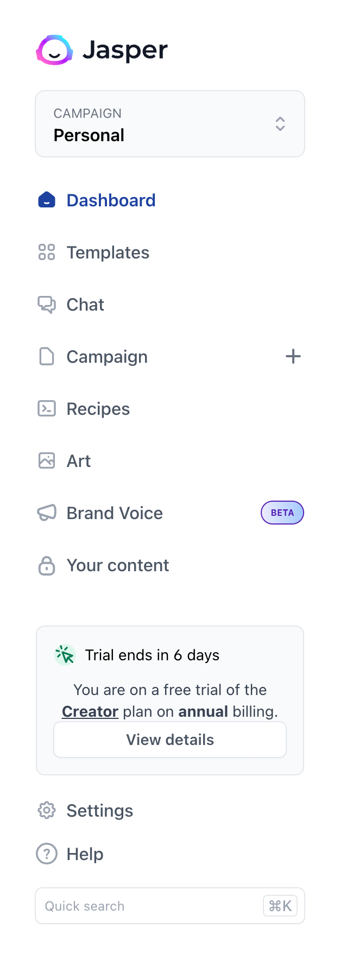The width and height of the screenshot is (340, 960).
Task: Create a new campaign with plus button
Action: click(293, 356)
